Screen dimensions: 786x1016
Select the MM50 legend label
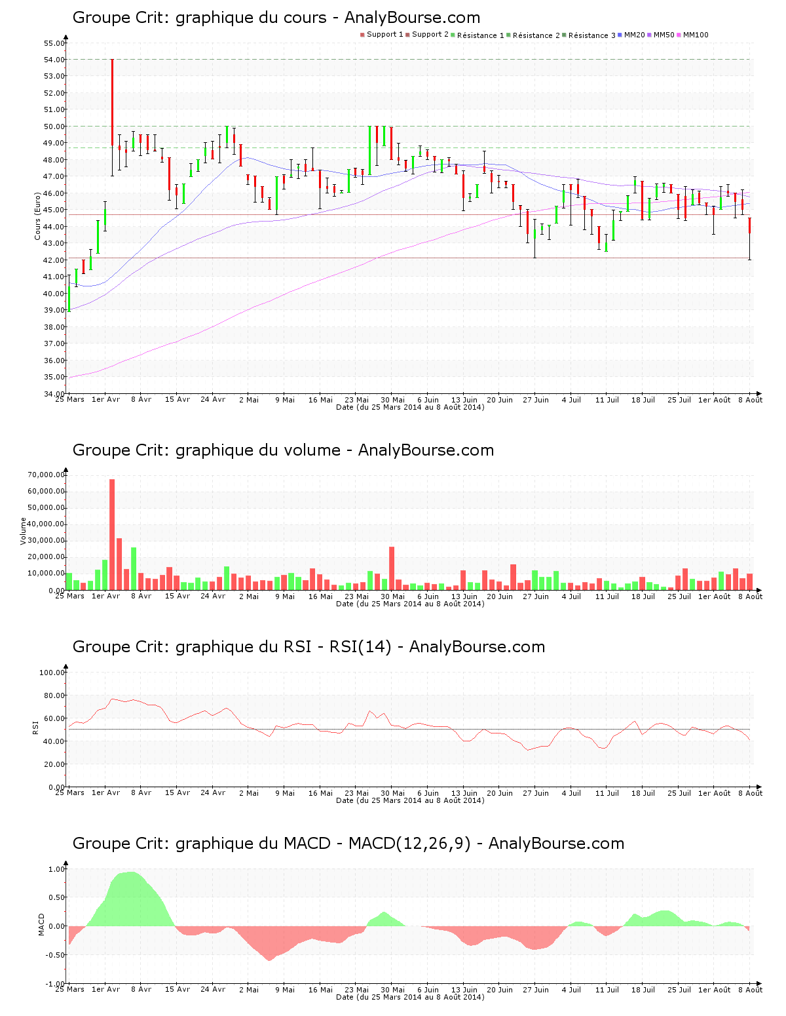point(664,35)
